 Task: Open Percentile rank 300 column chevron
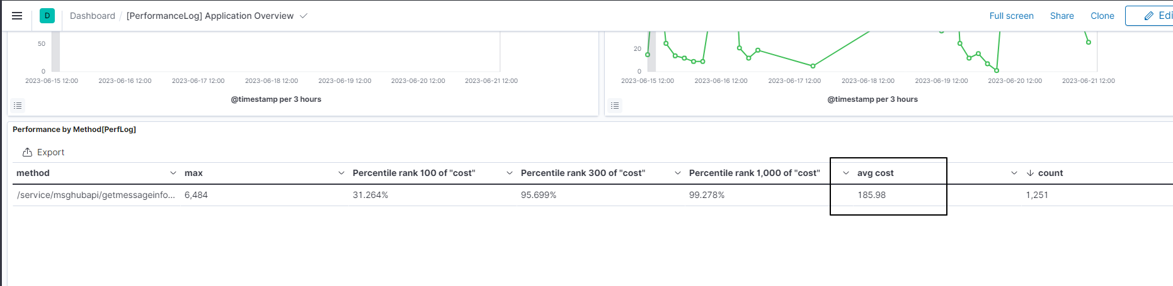point(678,173)
